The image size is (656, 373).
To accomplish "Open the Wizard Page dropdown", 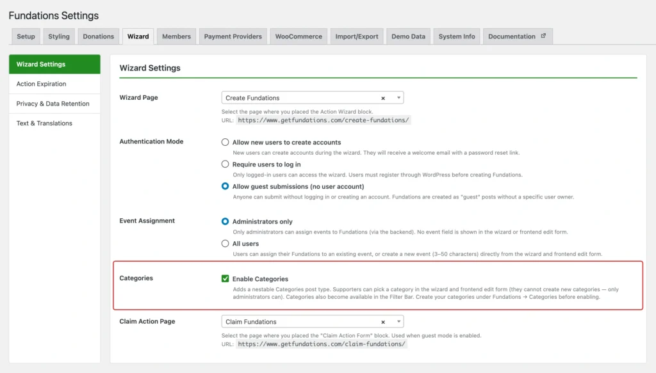I will coord(313,98).
